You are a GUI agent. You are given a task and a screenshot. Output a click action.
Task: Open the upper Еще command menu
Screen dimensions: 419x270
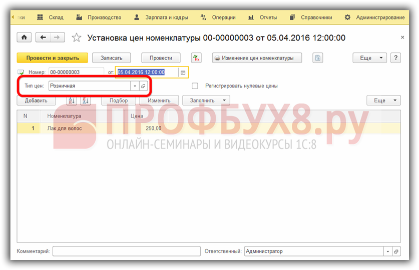(369, 58)
